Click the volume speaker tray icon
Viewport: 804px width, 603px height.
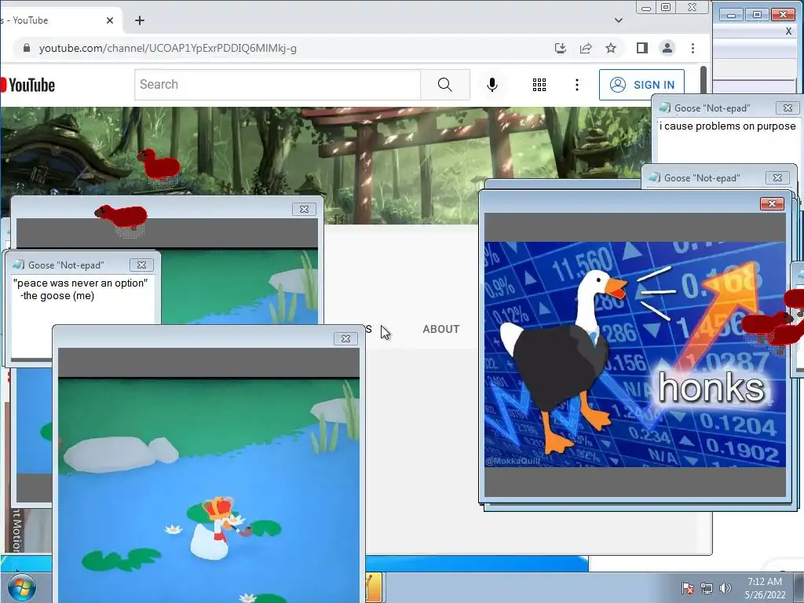coord(725,588)
